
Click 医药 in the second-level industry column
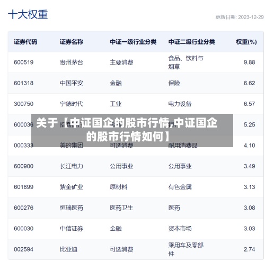(174, 208)
